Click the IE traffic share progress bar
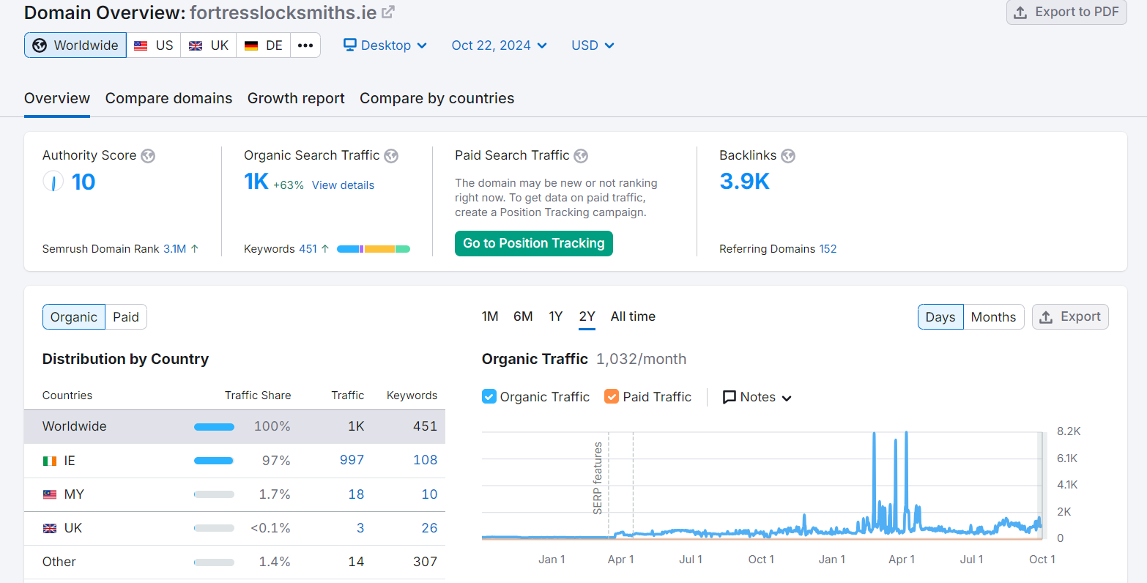The height and width of the screenshot is (583, 1147). click(x=214, y=461)
